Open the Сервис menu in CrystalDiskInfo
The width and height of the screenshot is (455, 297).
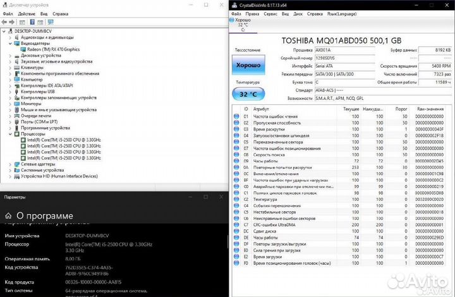(x=270, y=14)
